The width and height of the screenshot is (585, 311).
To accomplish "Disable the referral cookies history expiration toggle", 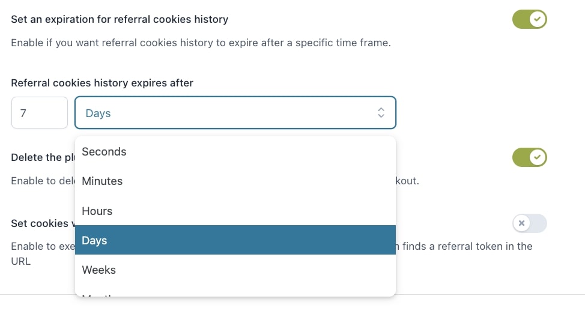I will pyautogui.click(x=529, y=19).
